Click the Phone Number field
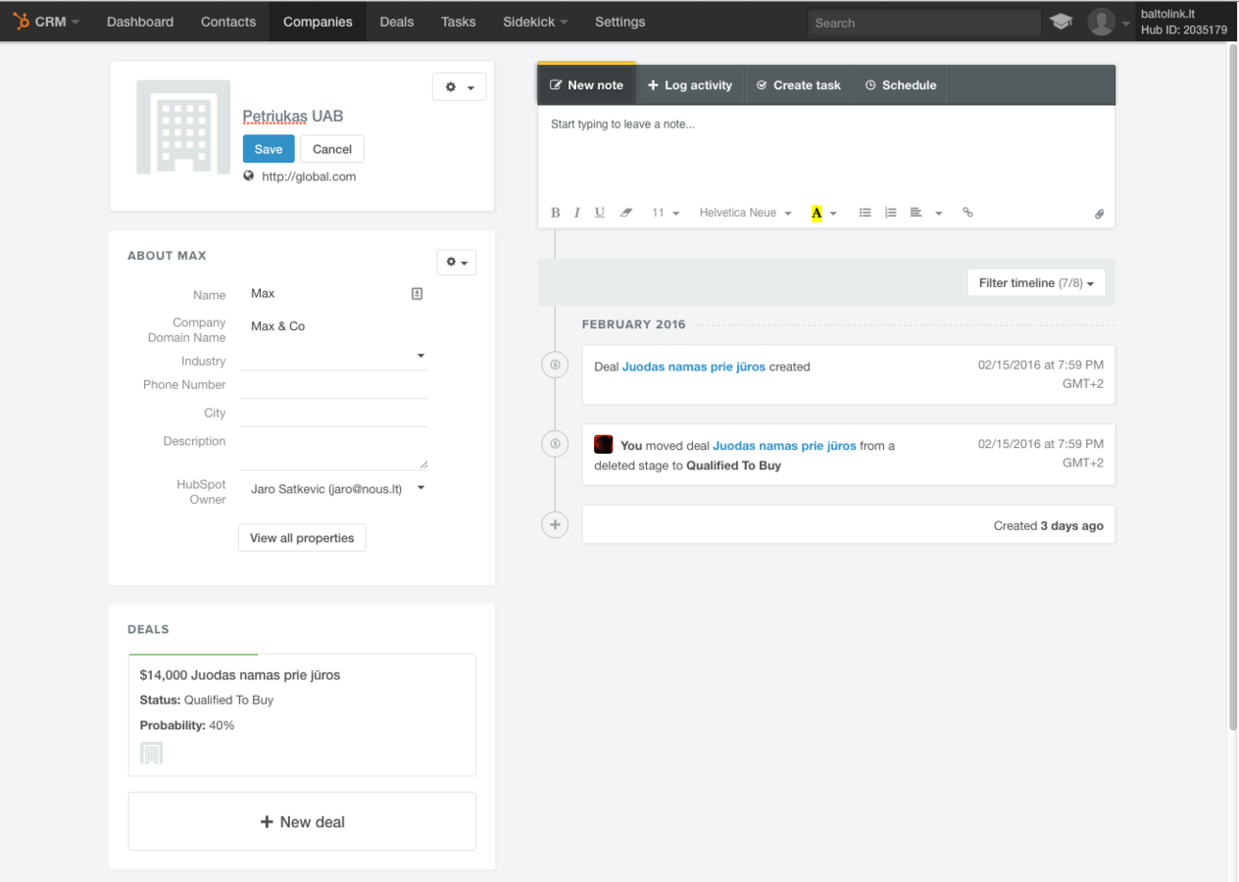The image size is (1239, 882). 334,386
